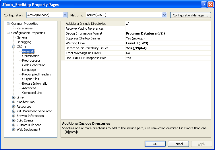Collapse the Common Properties node

[8, 24]
